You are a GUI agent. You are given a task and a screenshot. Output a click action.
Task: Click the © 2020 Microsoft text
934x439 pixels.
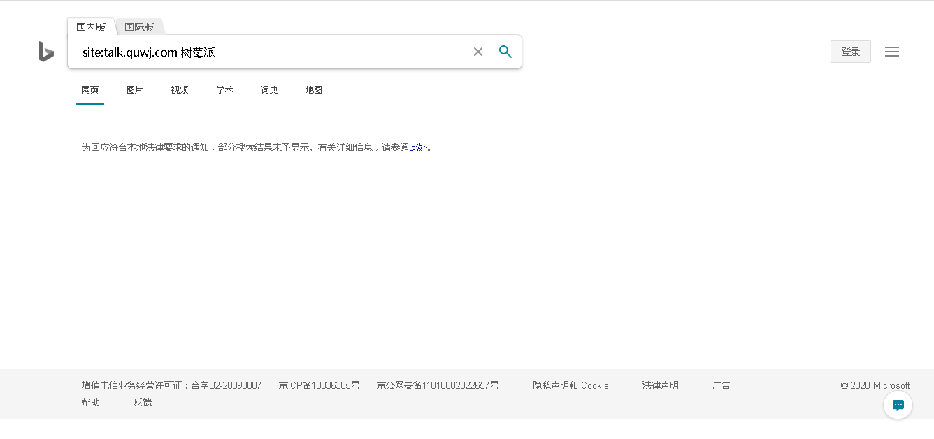875,385
